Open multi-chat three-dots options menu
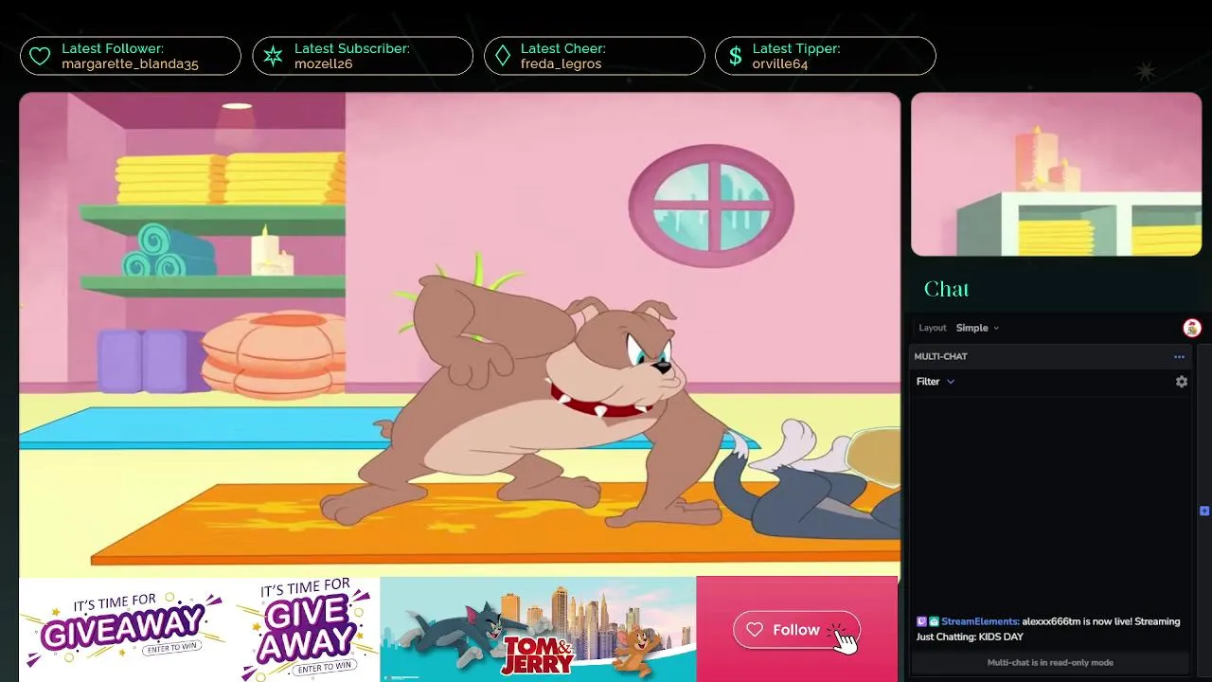Screen dimensions: 1212x682 tap(1179, 356)
